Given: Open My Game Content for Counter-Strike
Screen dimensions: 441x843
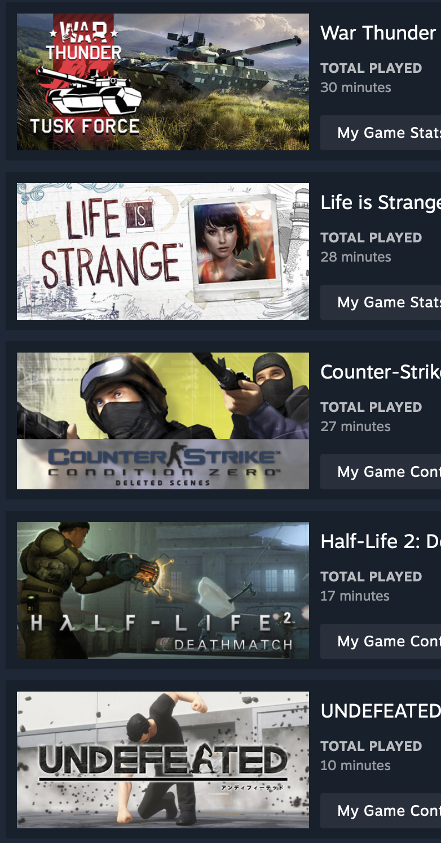Looking at the screenshot, I should coord(381,472).
